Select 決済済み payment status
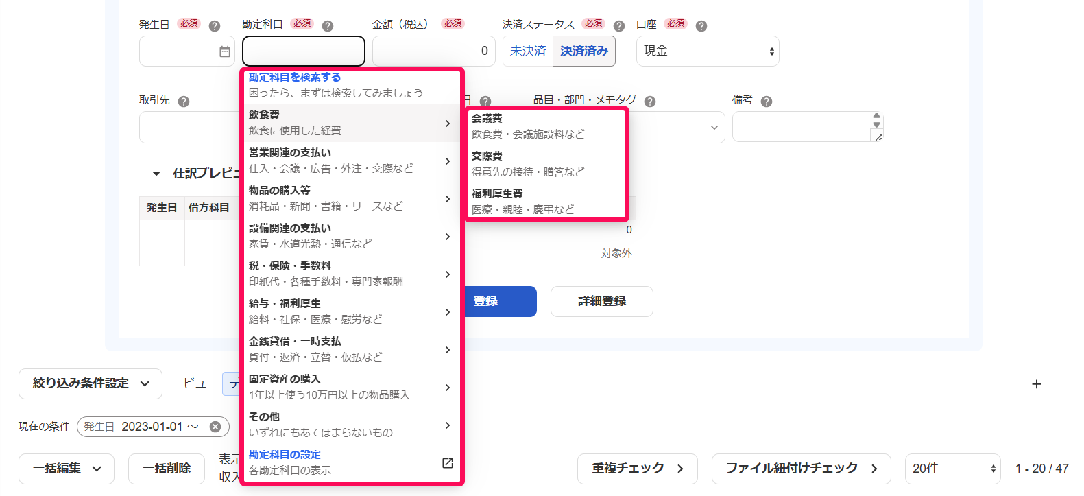The height and width of the screenshot is (496, 1084). click(x=584, y=51)
